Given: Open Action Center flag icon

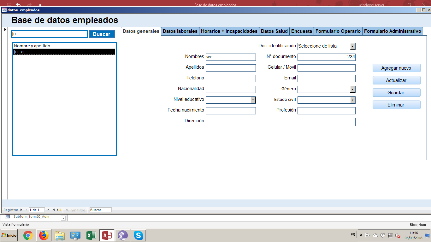Looking at the screenshot, I should (368, 235).
